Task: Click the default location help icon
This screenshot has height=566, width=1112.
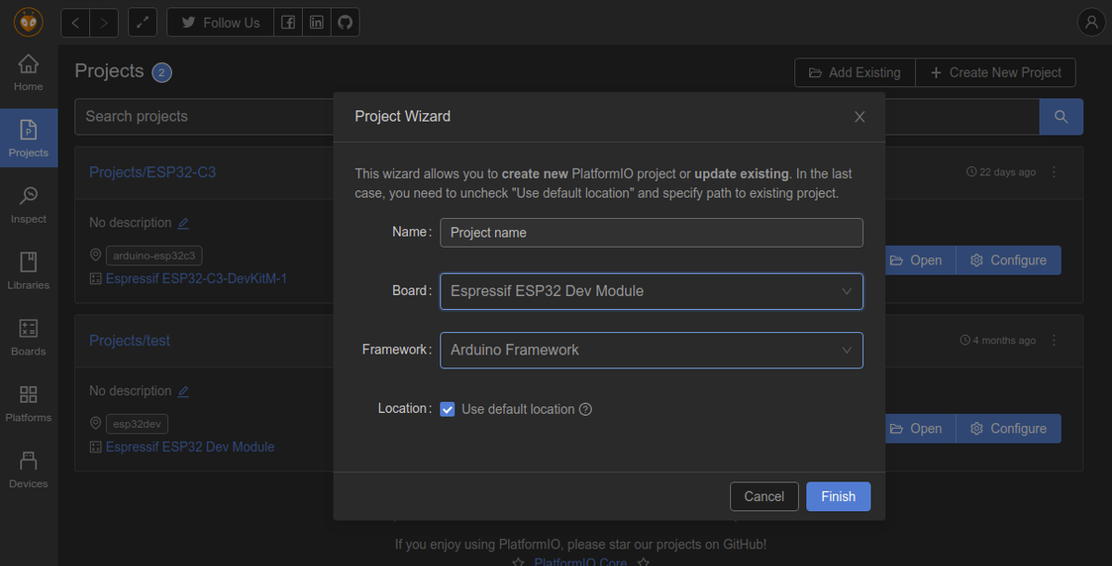Action: coord(585,409)
